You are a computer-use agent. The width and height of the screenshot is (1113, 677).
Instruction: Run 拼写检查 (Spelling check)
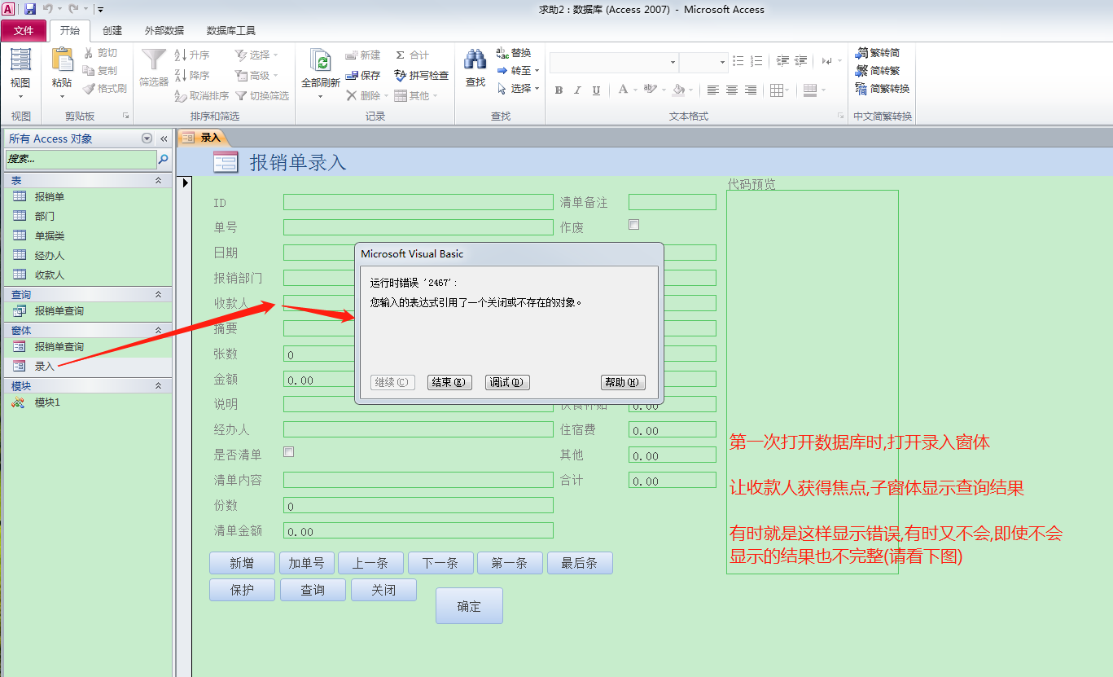tap(421, 75)
